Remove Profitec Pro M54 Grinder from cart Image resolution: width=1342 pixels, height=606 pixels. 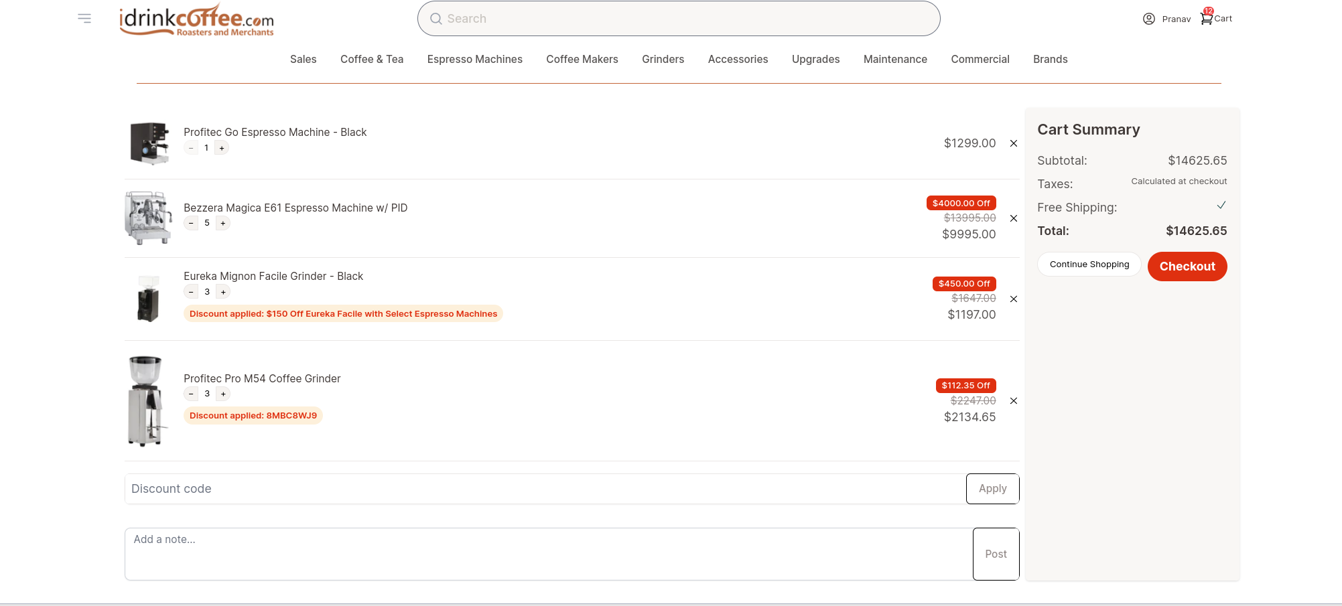pyautogui.click(x=1014, y=400)
